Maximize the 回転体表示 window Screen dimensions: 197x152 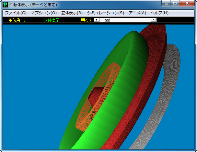click(x=175, y=4)
